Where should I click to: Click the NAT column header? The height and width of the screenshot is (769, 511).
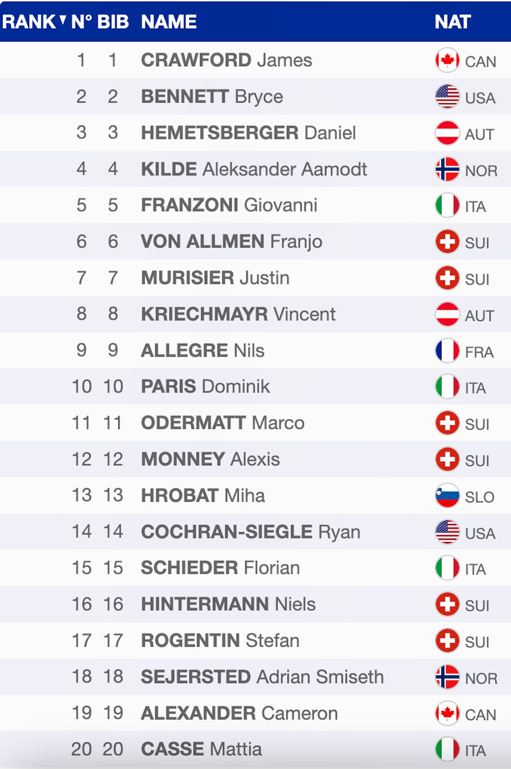tap(452, 22)
